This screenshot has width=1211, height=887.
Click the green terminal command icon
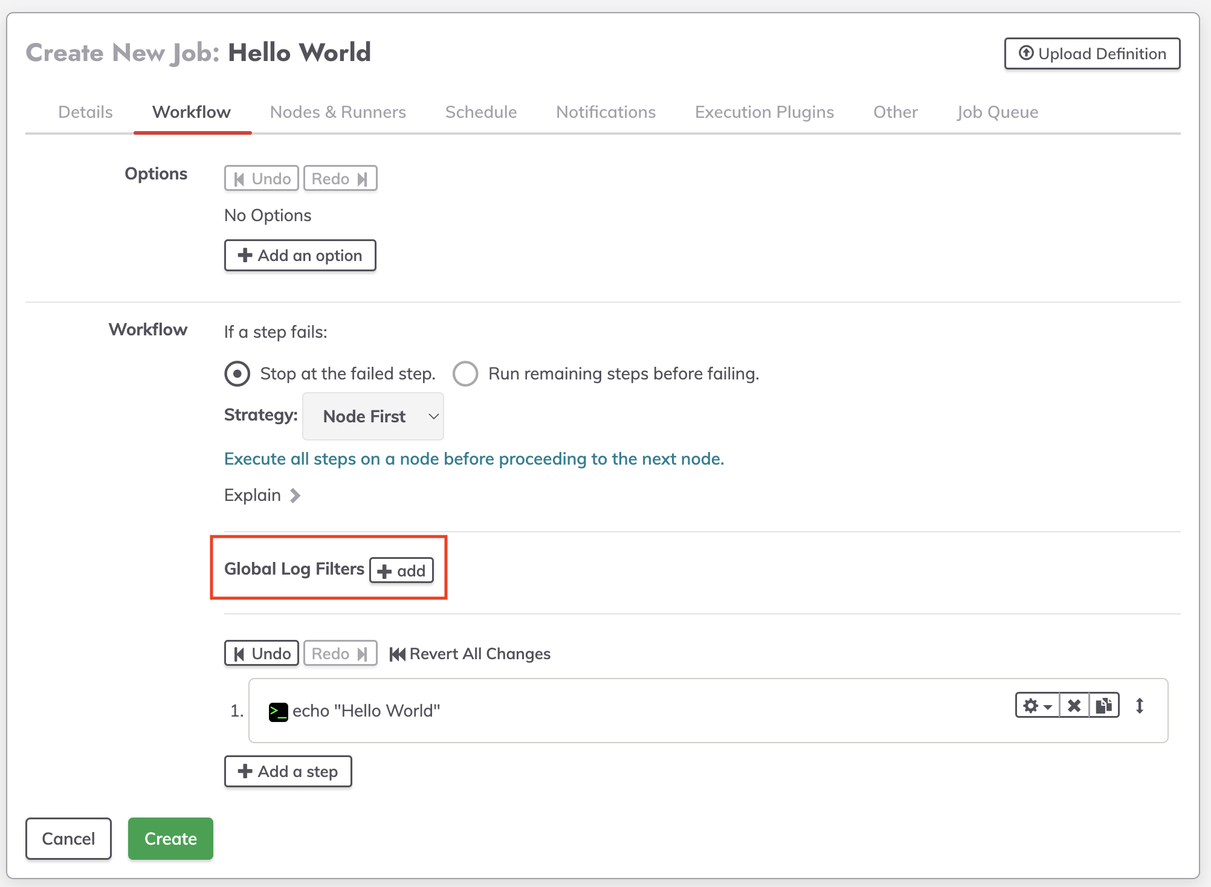tap(278, 712)
